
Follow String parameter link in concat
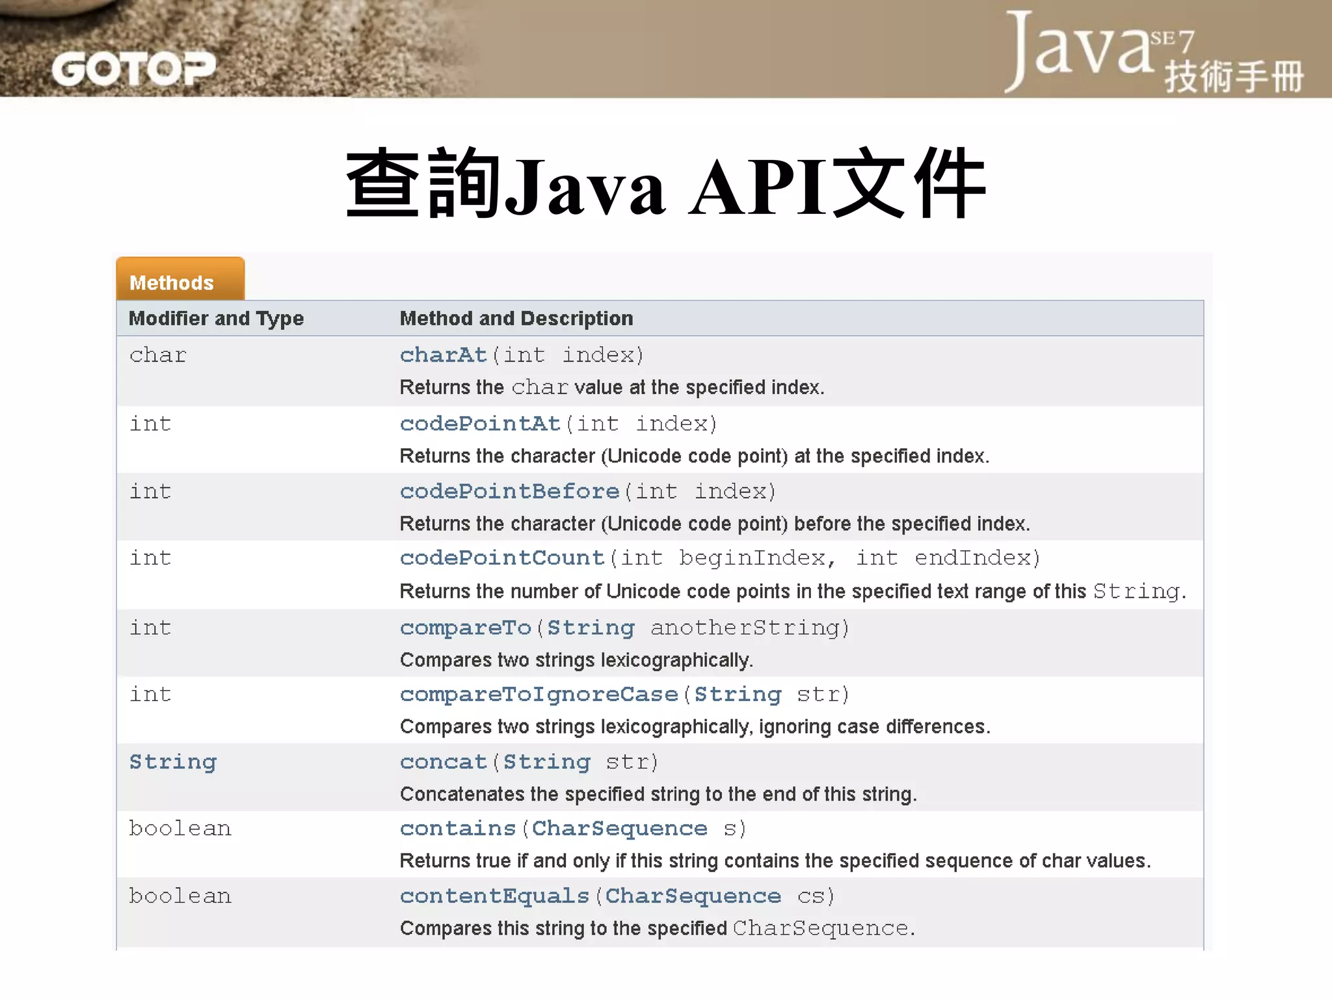click(547, 762)
